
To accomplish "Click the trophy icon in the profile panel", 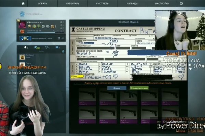I will (58, 38).
